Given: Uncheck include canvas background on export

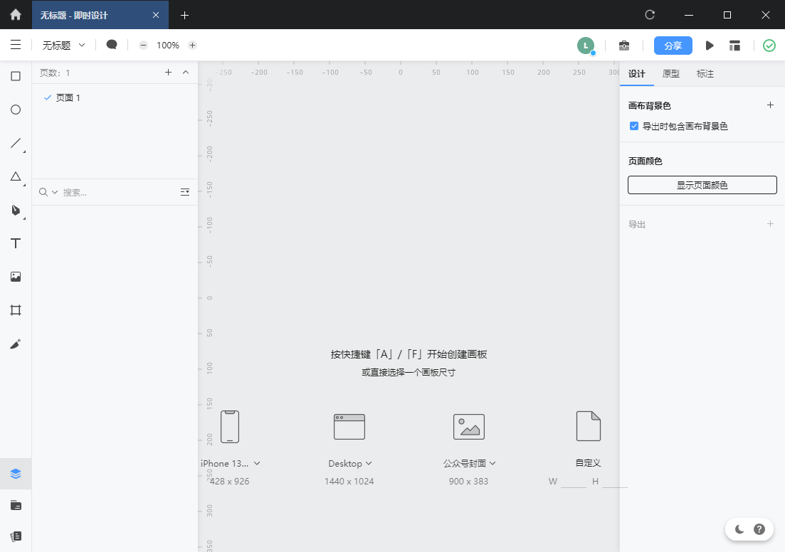Looking at the screenshot, I should point(634,126).
